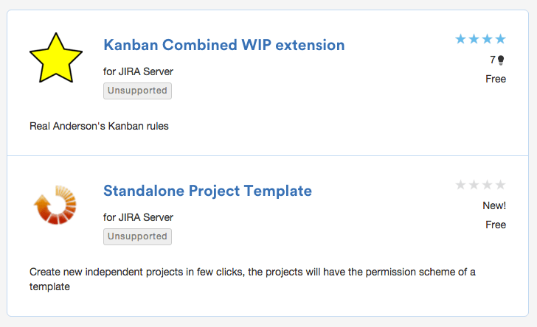Open Kanban Combined WIP extension link
Image resolution: width=537 pixels, height=327 pixels.
[x=224, y=45]
